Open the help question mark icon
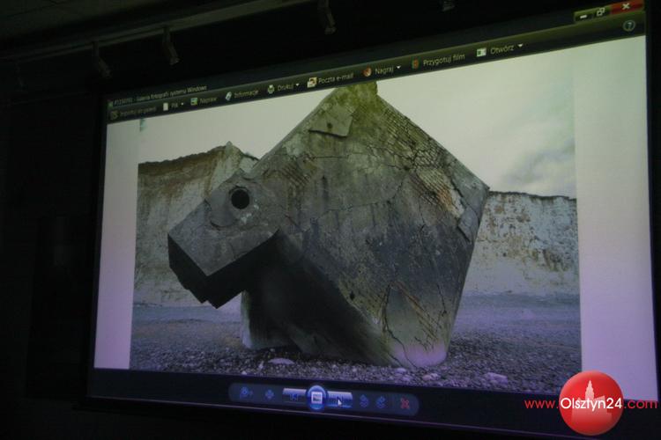 click(x=628, y=26)
